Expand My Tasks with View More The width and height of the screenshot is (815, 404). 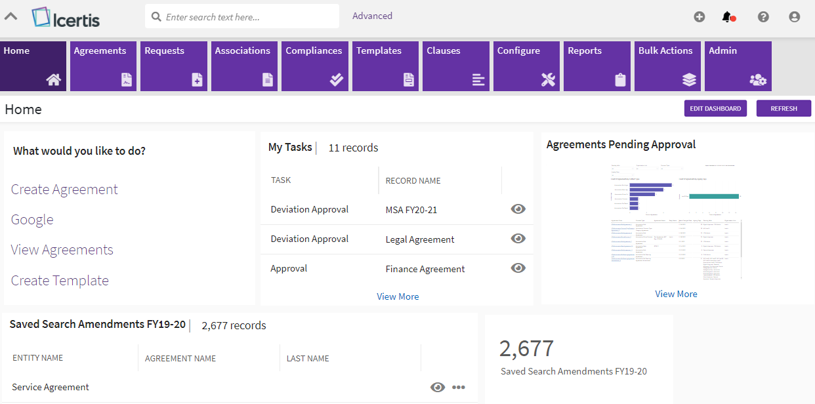click(398, 296)
